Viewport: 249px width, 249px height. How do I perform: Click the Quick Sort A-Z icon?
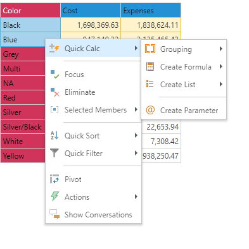54,135
